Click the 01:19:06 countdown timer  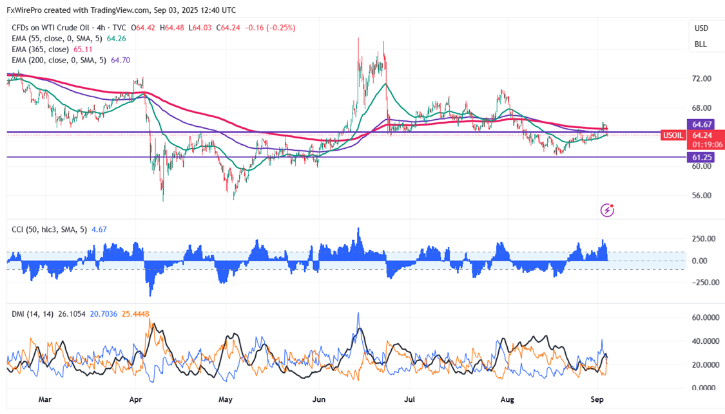(x=707, y=145)
